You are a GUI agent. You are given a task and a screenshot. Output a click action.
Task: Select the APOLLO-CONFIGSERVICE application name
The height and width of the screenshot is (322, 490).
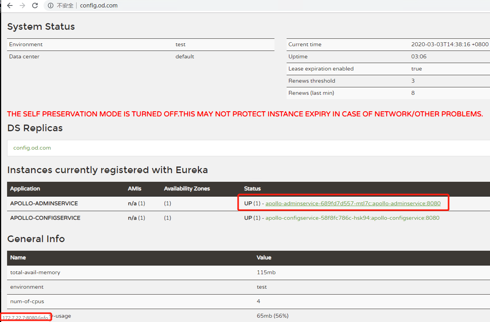click(45, 218)
